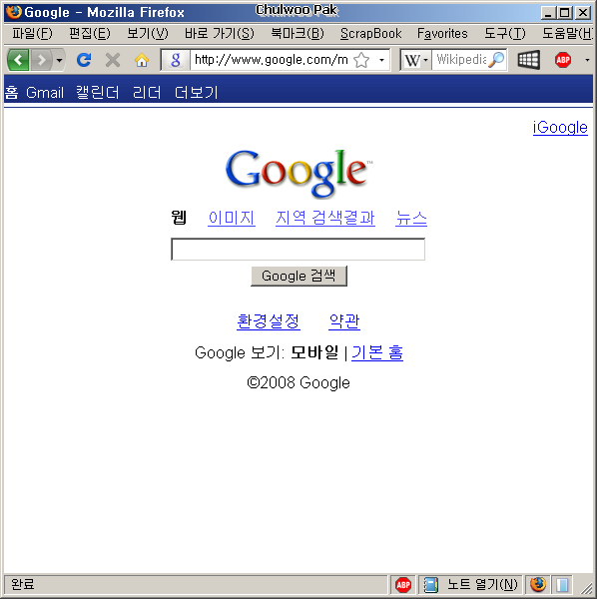Open the 환경설정 link
Image resolution: width=597 pixels, height=599 pixels.
coord(269,321)
